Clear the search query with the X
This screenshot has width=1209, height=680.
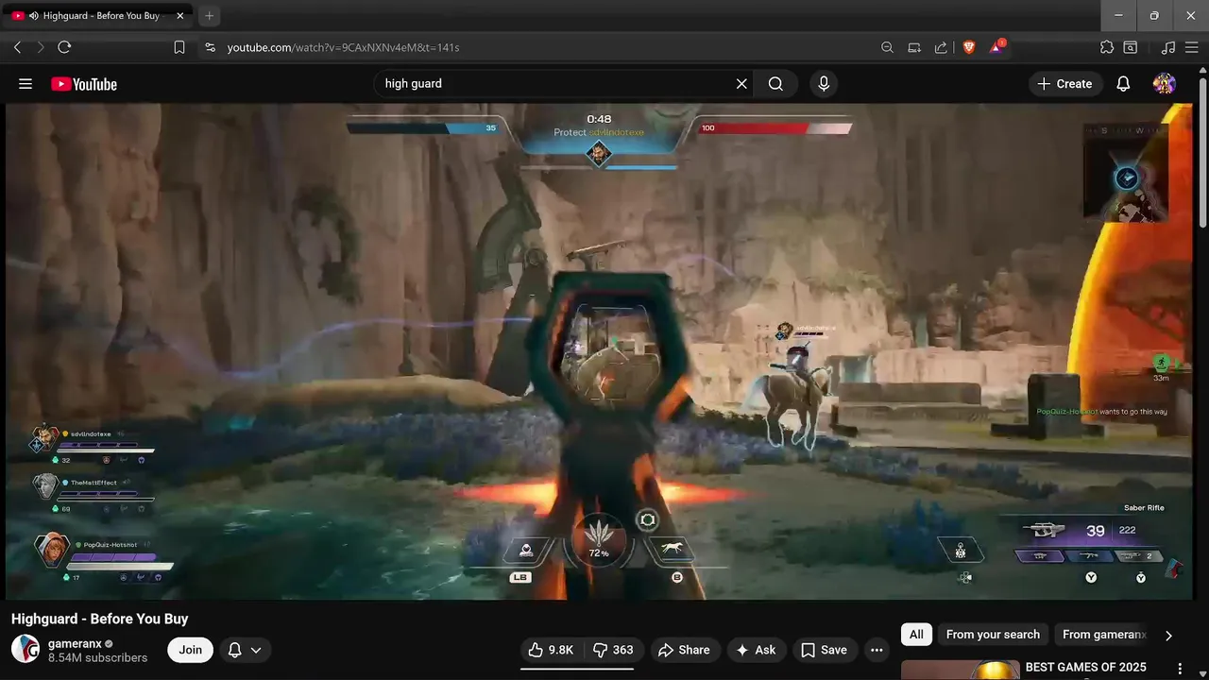pyautogui.click(x=741, y=84)
